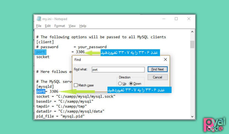
Task: Click the 3306 value in client section
Action: click(80, 52)
